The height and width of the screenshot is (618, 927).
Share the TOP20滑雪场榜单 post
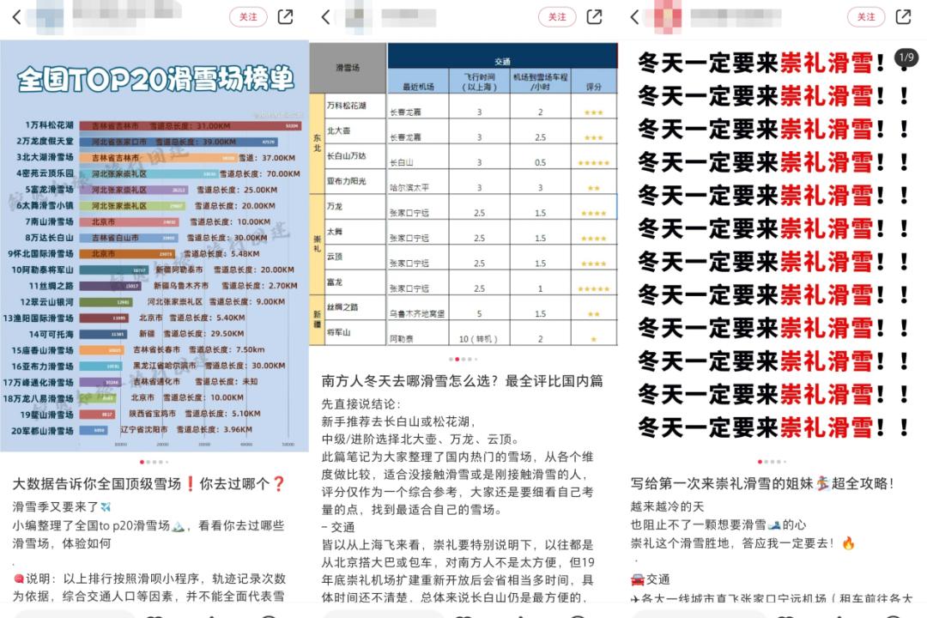(286, 17)
